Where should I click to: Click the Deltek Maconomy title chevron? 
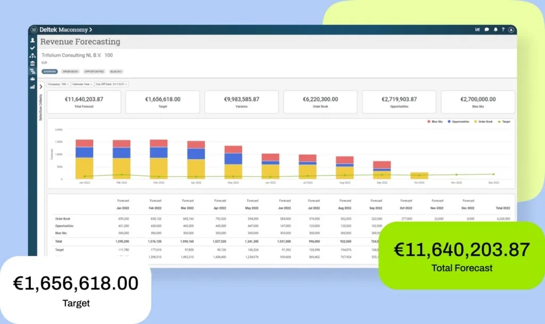(90, 30)
